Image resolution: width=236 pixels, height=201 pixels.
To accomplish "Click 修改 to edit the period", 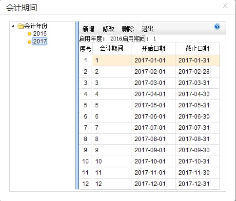I will pos(108,29).
